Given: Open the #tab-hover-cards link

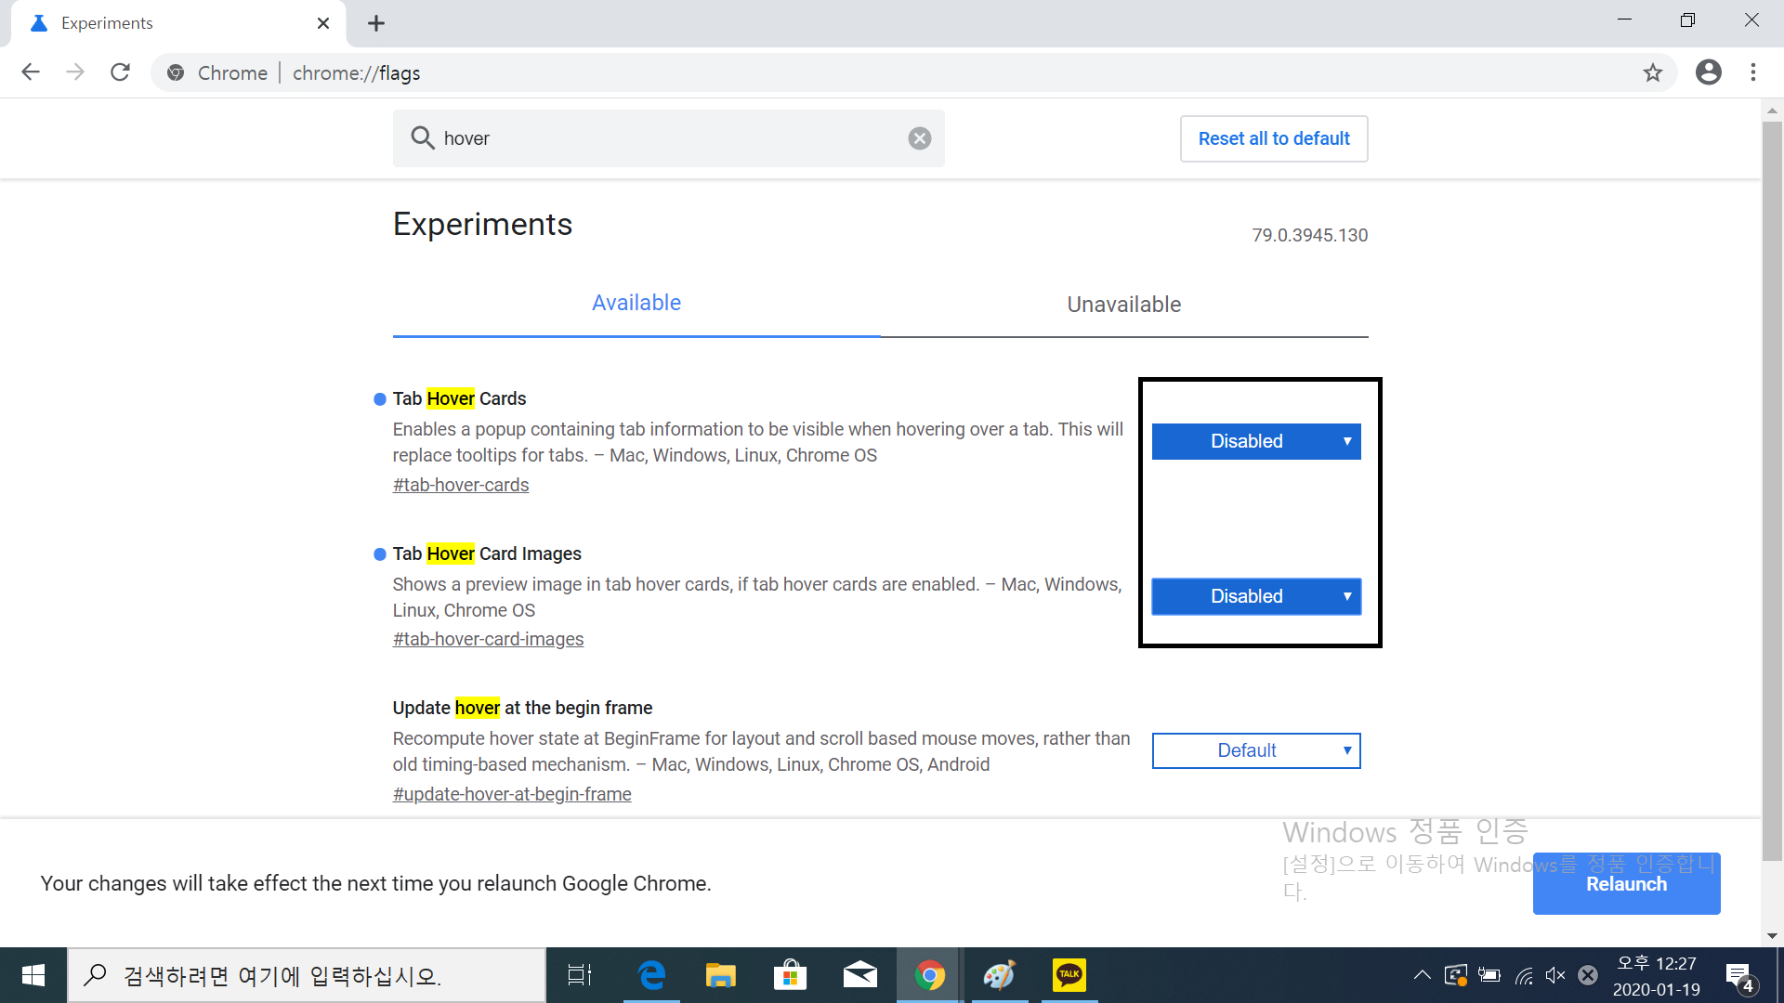Looking at the screenshot, I should tap(461, 485).
